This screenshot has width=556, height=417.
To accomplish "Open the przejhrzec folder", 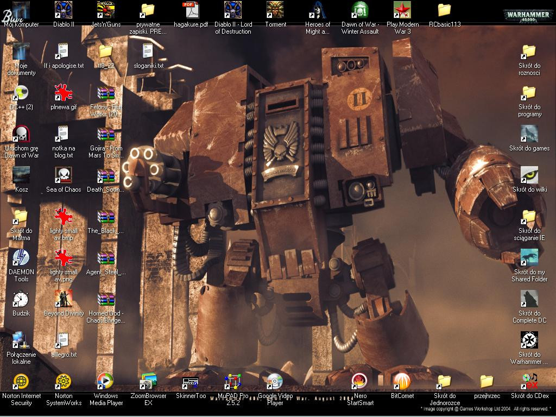I will point(487,382).
